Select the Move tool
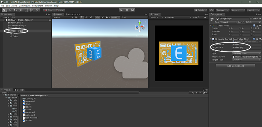The width and height of the screenshot is (262, 127). click(x=10, y=10)
